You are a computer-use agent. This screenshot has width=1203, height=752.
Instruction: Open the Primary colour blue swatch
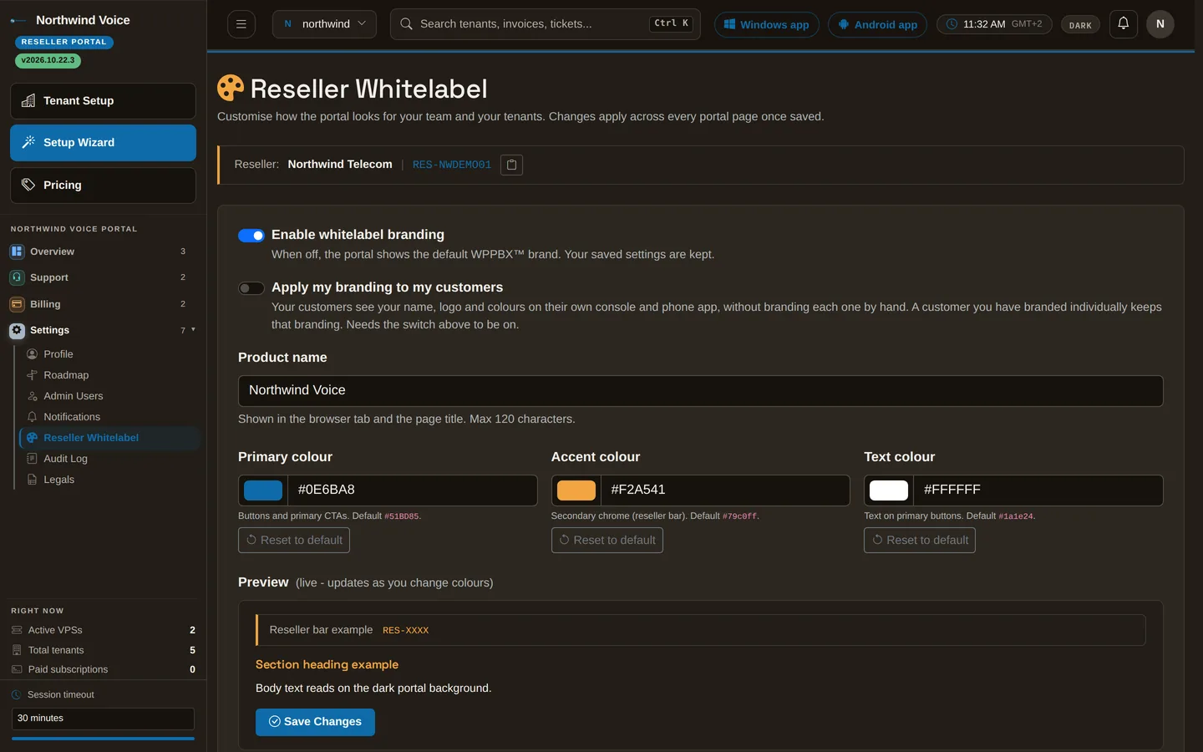pyautogui.click(x=263, y=490)
